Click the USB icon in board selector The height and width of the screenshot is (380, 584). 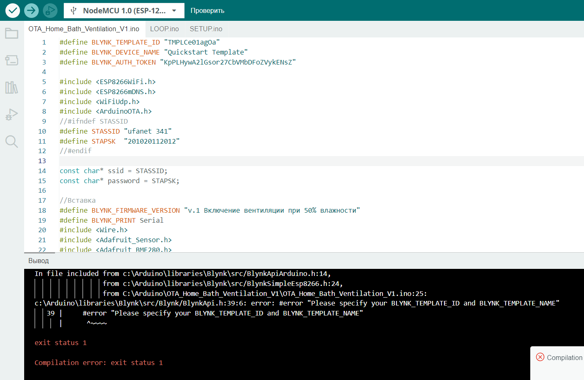pyautogui.click(x=74, y=10)
